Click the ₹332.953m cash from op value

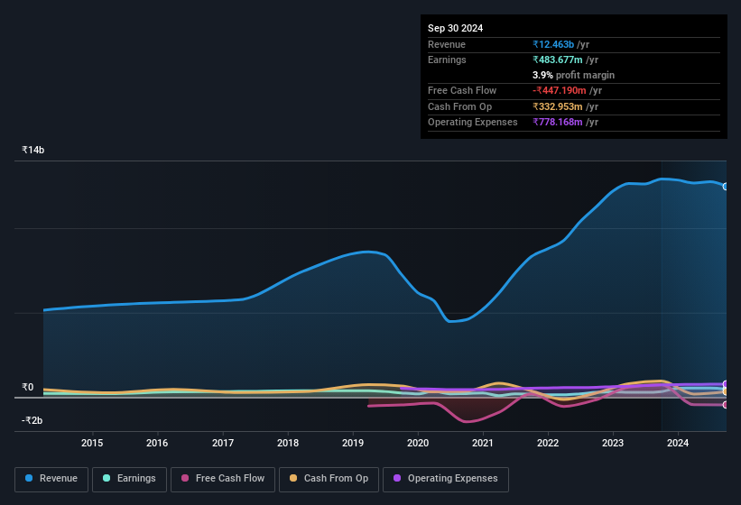tap(557, 106)
